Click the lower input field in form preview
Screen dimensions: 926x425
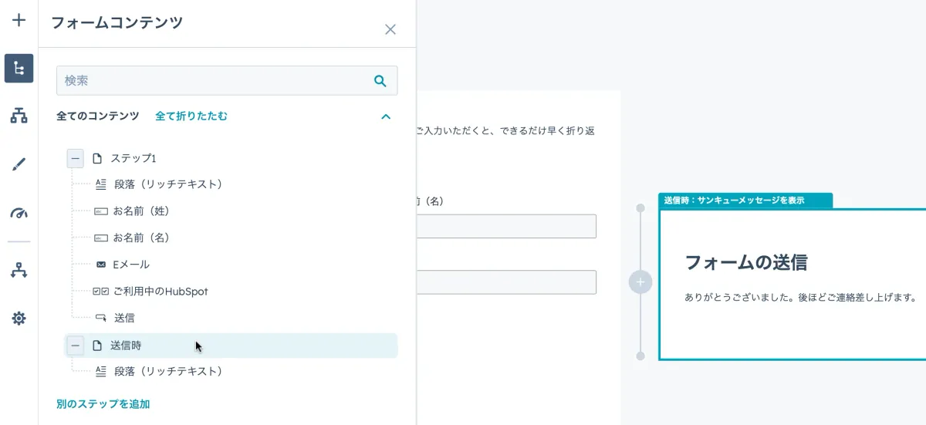pyautogui.click(x=506, y=282)
